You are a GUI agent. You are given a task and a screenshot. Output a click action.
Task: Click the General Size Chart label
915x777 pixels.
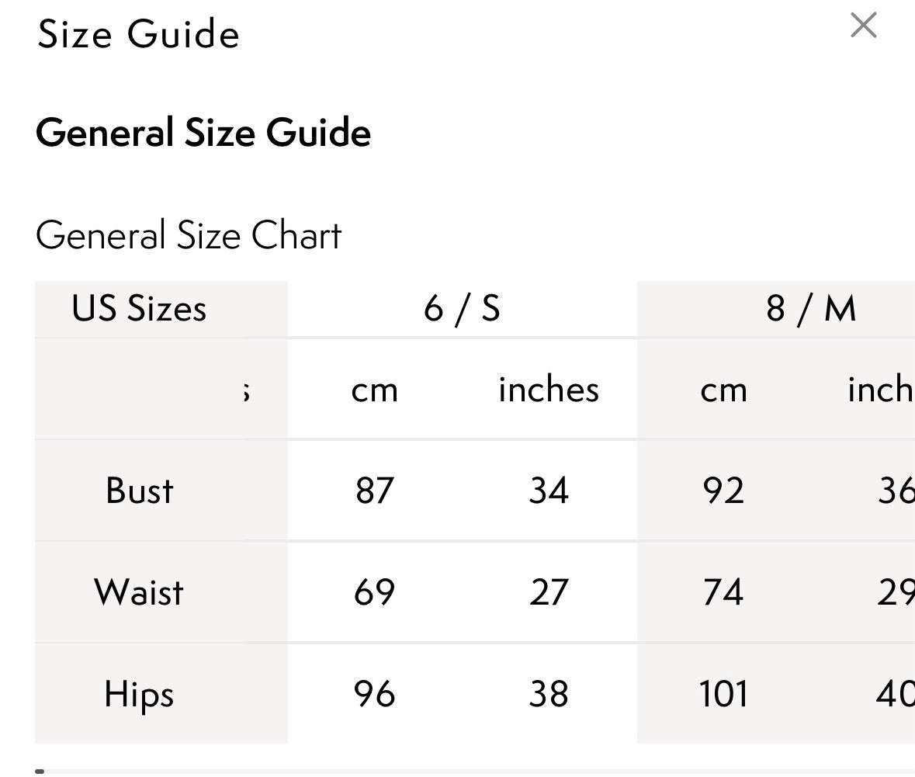pos(188,235)
